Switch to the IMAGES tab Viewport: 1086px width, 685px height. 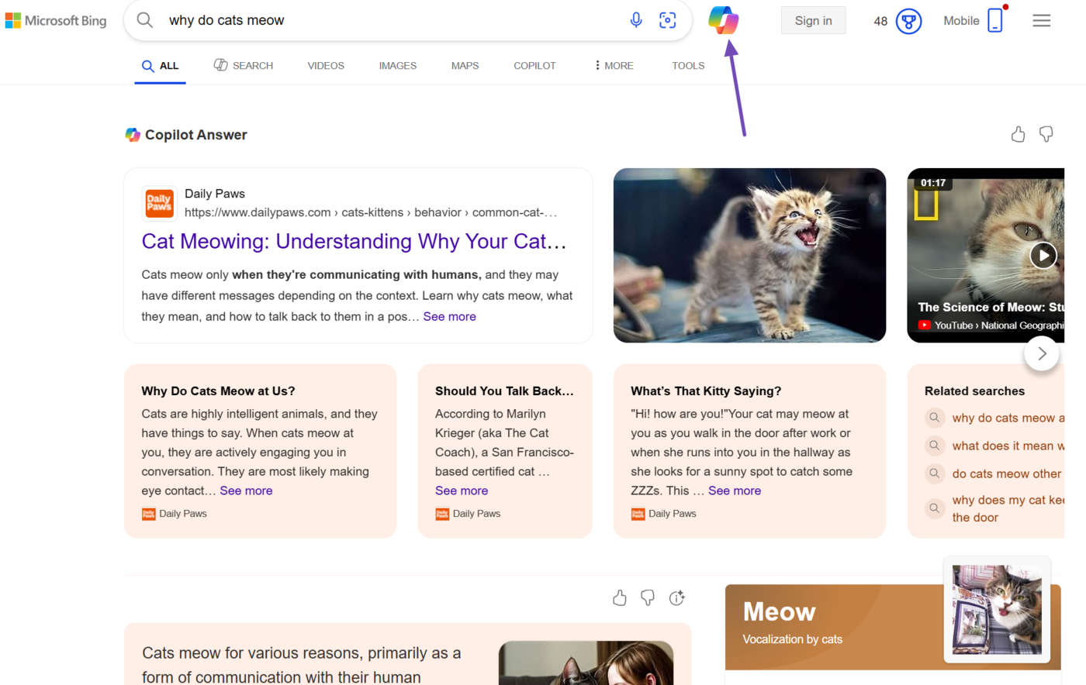coord(397,66)
